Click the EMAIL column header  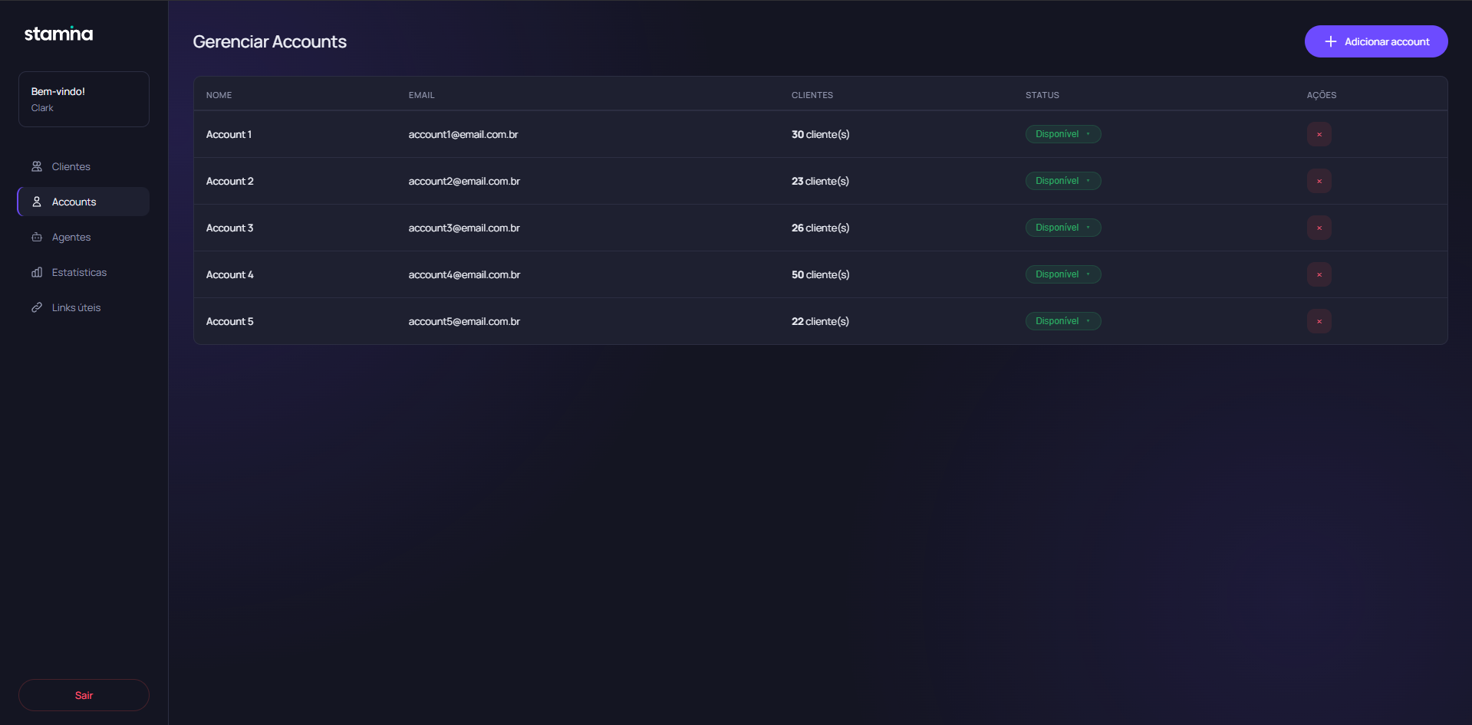[x=421, y=95]
